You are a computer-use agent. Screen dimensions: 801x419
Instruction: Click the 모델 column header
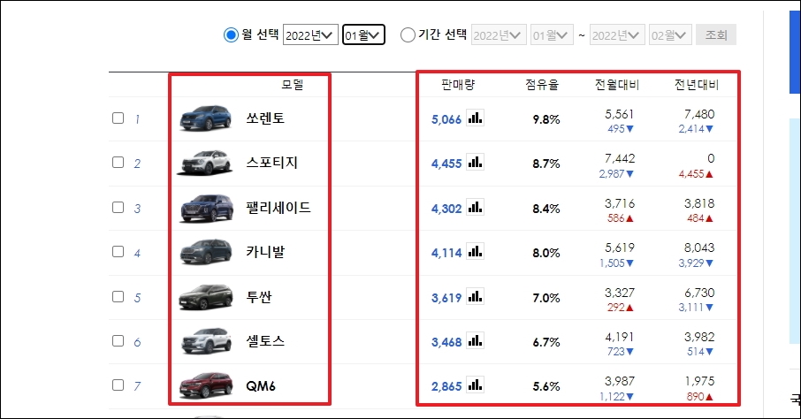[293, 84]
